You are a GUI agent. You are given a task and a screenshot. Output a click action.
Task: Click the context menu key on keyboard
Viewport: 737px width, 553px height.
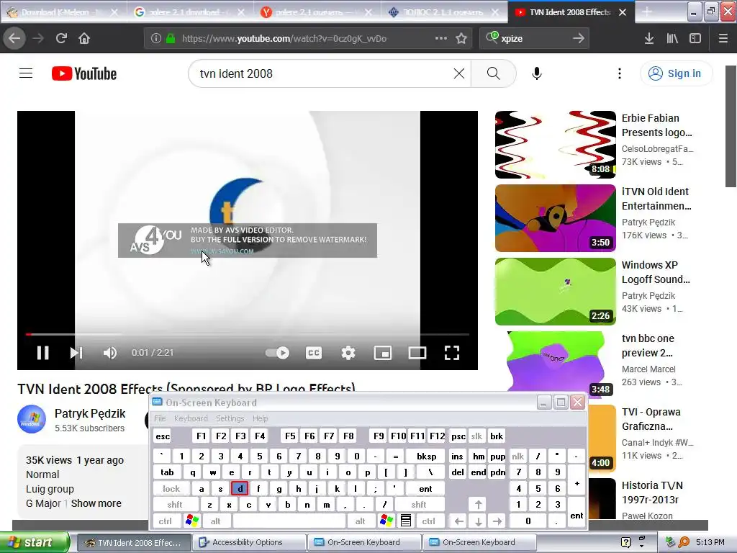406,521
